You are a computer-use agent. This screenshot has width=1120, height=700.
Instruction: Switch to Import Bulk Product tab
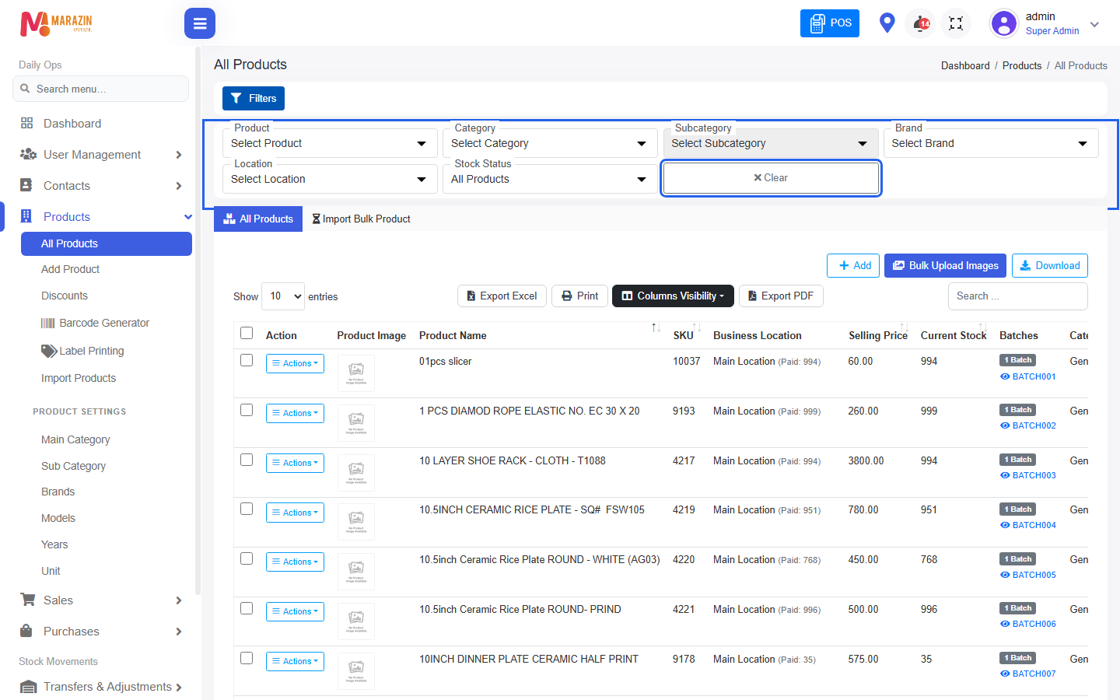click(362, 219)
